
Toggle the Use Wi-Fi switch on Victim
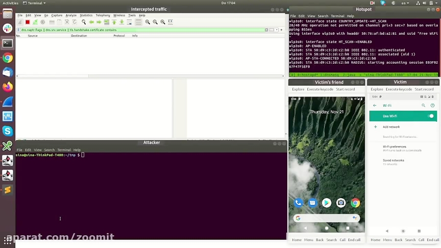tap(431, 116)
